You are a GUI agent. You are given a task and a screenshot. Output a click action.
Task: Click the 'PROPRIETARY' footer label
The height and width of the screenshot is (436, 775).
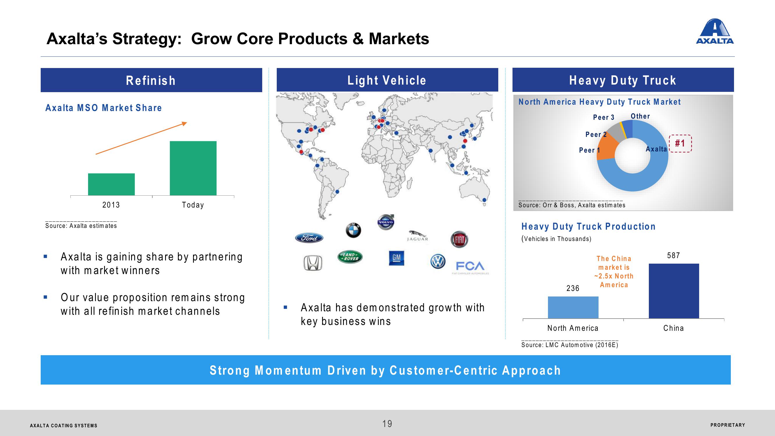coord(728,425)
